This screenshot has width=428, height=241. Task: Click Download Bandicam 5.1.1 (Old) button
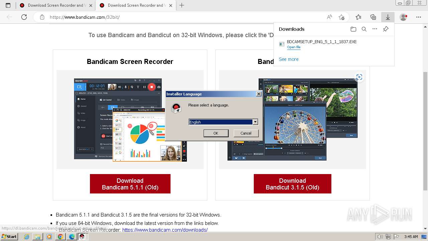(x=130, y=184)
